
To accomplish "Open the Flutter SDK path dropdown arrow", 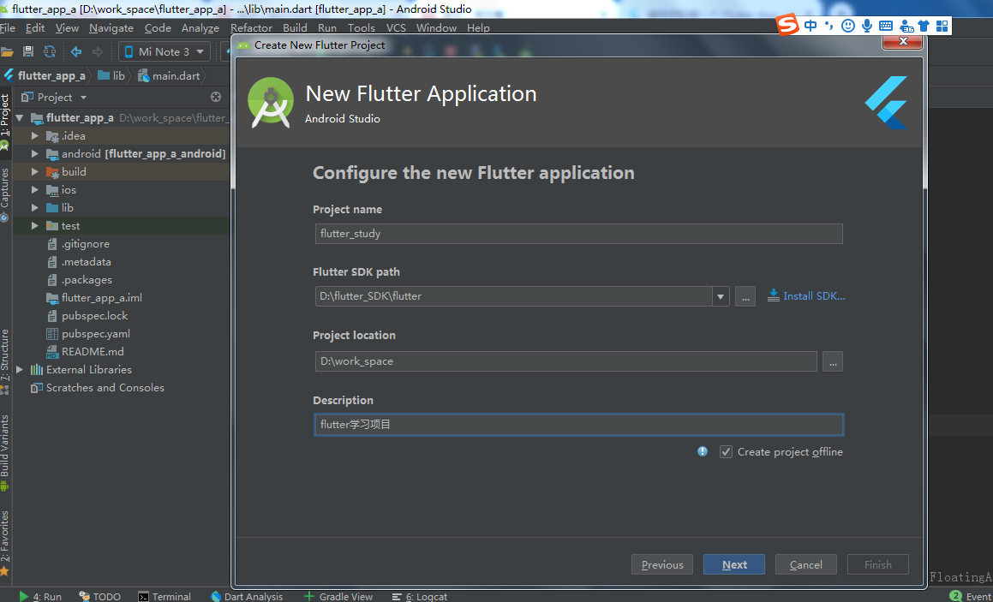I will tap(720, 296).
